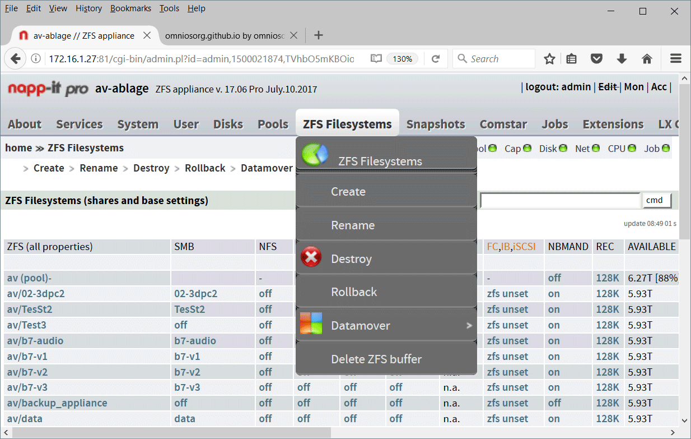Save the page to Pocket

597,59
